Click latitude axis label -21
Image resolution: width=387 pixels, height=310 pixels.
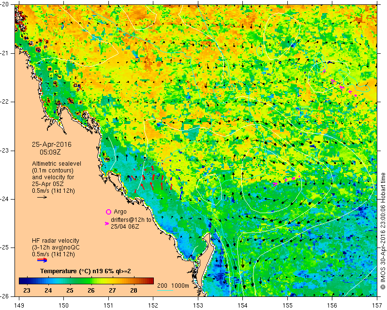[5, 53]
